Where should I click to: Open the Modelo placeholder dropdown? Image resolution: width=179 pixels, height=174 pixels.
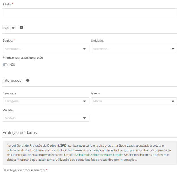click(46, 118)
